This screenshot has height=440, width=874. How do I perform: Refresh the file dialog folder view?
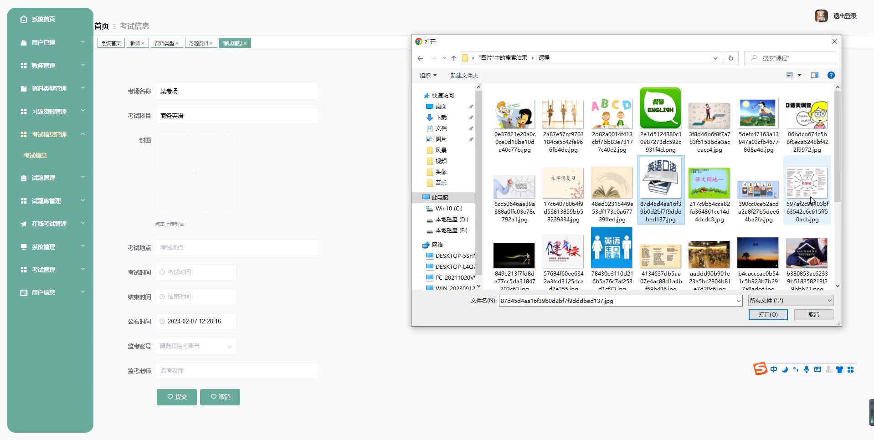click(x=730, y=58)
